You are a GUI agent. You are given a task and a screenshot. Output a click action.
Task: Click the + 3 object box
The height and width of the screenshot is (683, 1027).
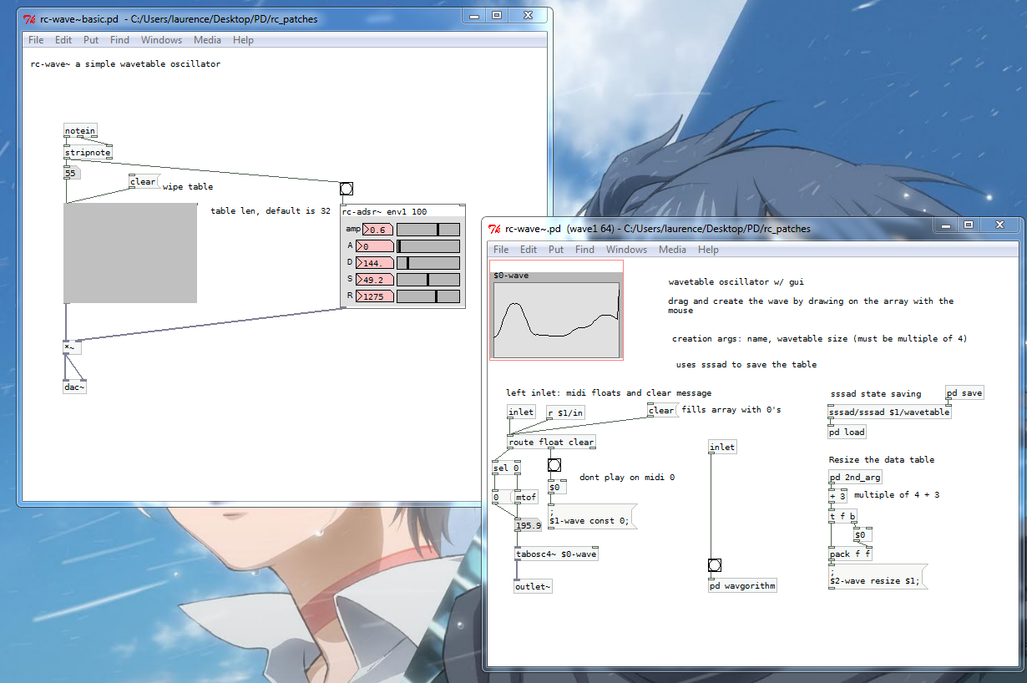point(837,497)
